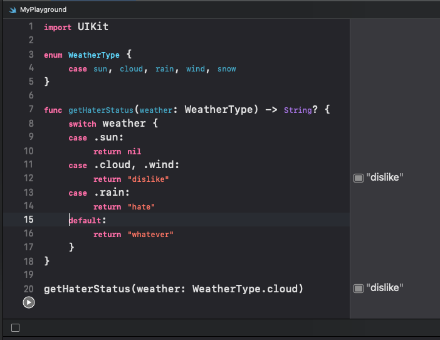Image resolution: width=440 pixels, height=340 pixels.
Task: Click "getHaterStatus" in the function declaration
Action: tap(101, 110)
